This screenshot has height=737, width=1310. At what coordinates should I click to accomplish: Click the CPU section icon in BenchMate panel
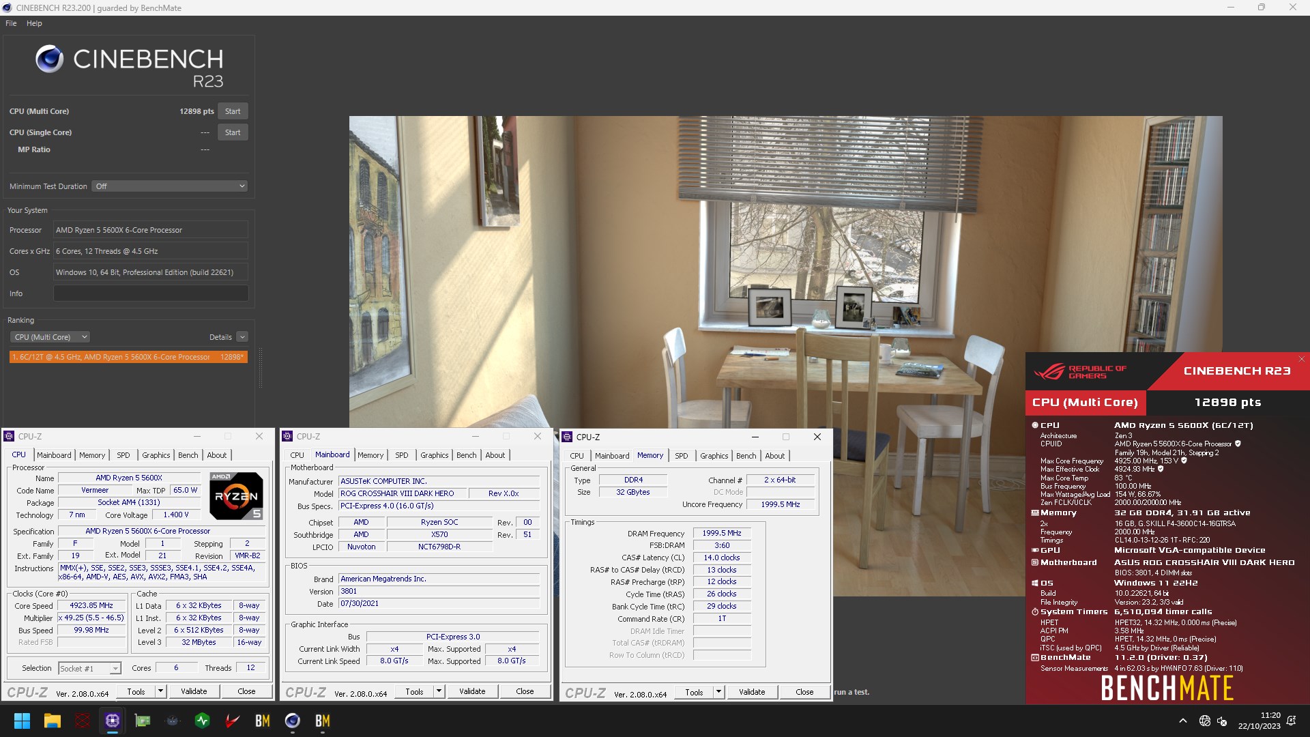[1035, 425]
